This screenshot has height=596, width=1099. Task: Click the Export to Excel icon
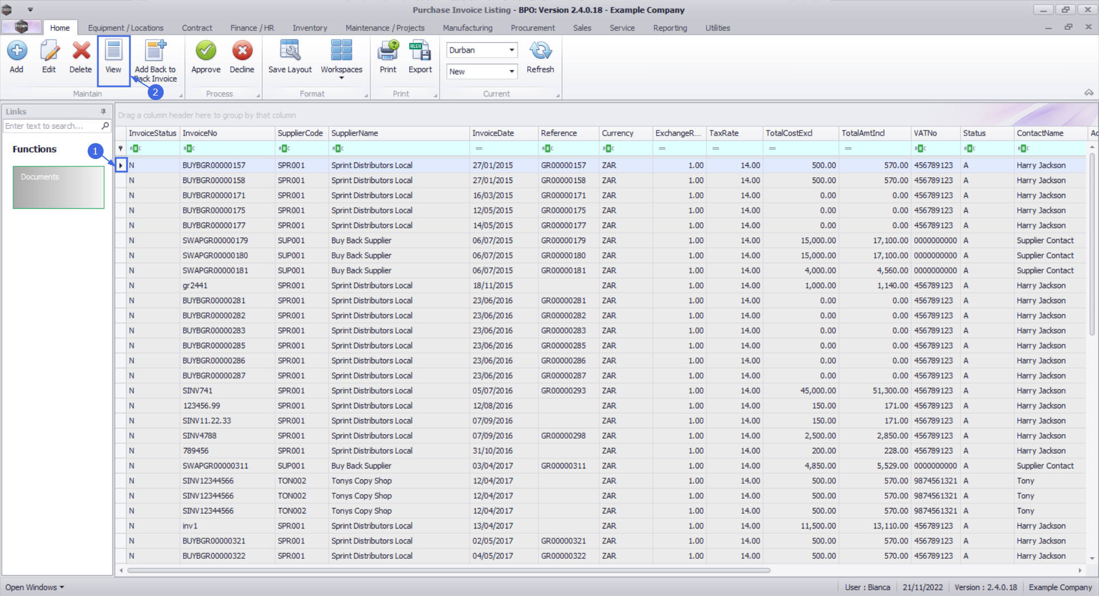(420, 51)
